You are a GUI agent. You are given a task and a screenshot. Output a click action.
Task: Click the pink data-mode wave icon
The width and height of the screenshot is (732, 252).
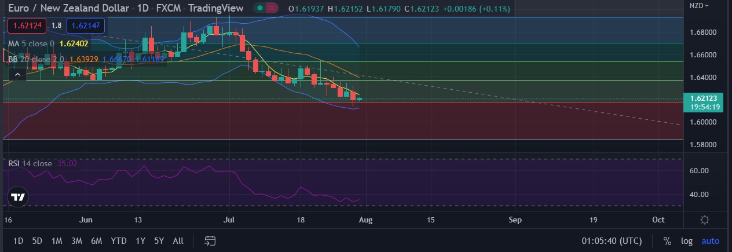(x=273, y=8)
